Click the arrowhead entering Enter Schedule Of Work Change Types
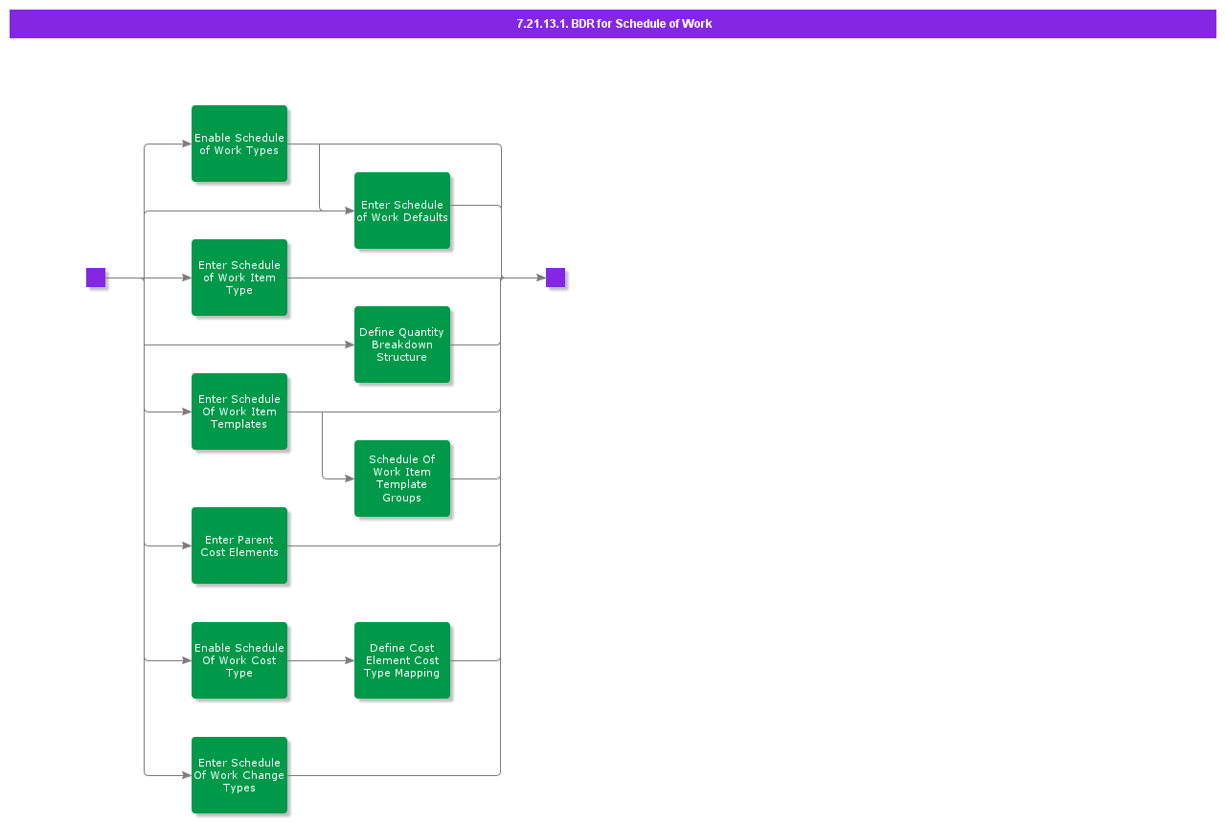This screenshot has height=823, width=1226. [x=186, y=775]
